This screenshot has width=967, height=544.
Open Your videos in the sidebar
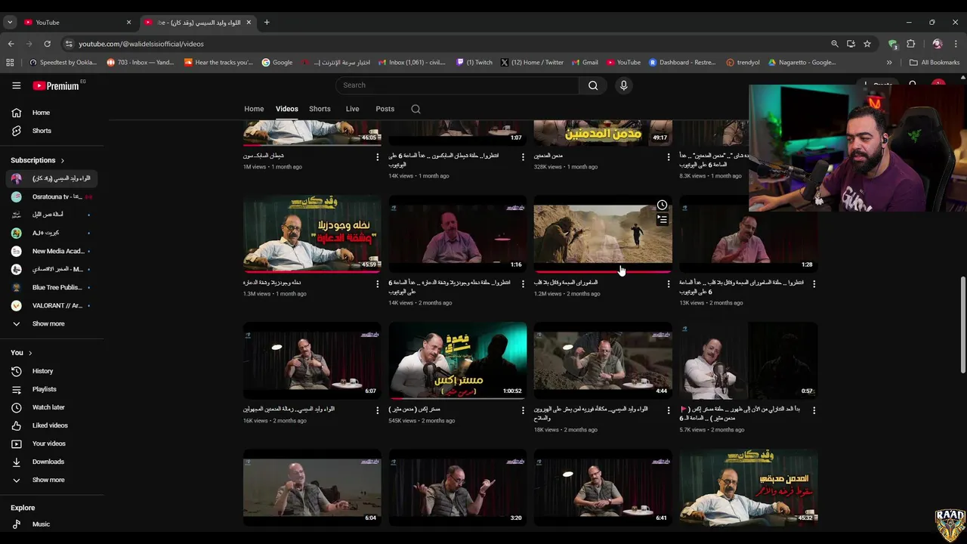click(x=52, y=444)
